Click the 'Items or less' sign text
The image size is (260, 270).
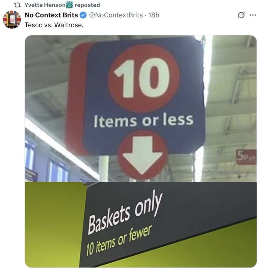coord(143,120)
